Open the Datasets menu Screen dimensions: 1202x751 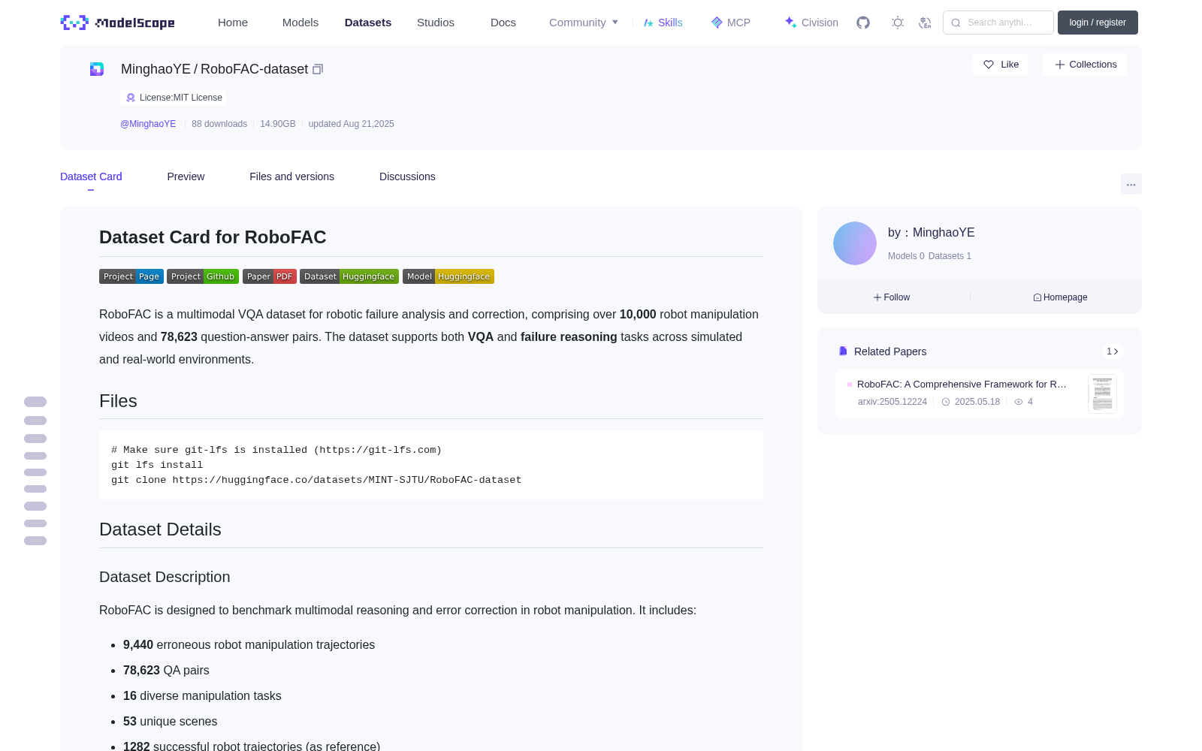pyautogui.click(x=368, y=23)
